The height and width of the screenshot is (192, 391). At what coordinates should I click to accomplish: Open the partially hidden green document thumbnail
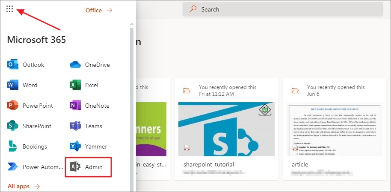[x=151, y=129]
